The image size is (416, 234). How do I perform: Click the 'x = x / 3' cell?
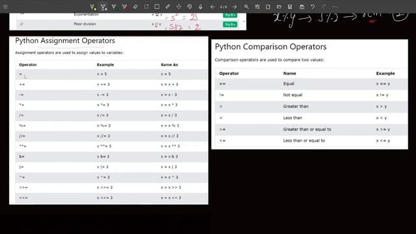click(x=169, y=116)
